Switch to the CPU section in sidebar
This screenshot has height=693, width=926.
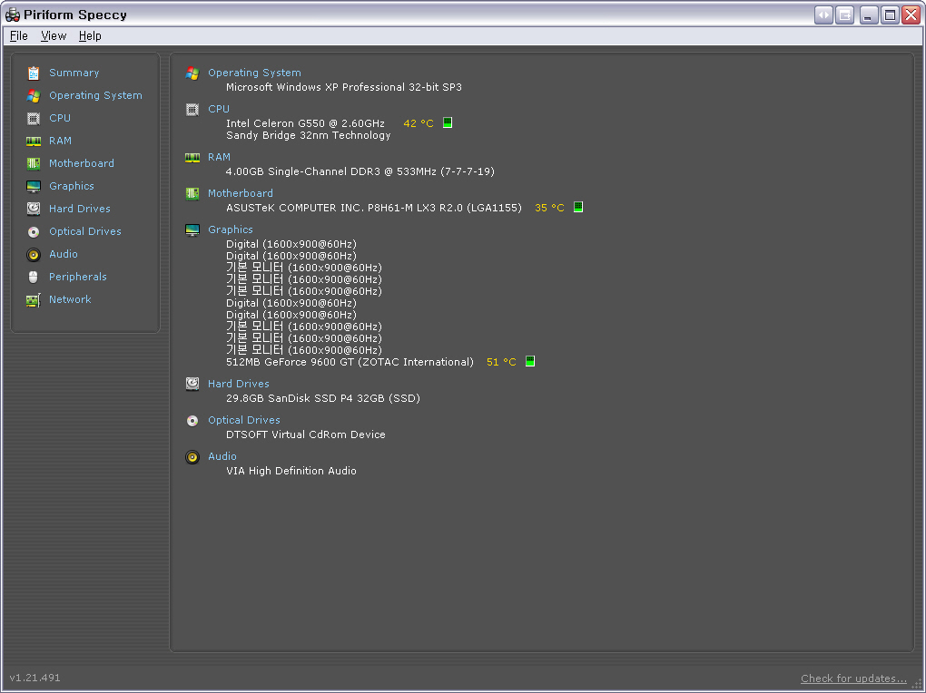point(60,118)
